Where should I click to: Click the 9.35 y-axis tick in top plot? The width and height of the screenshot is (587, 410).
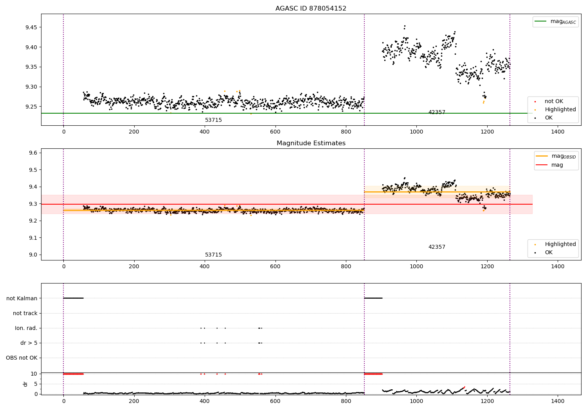(31, 67)
